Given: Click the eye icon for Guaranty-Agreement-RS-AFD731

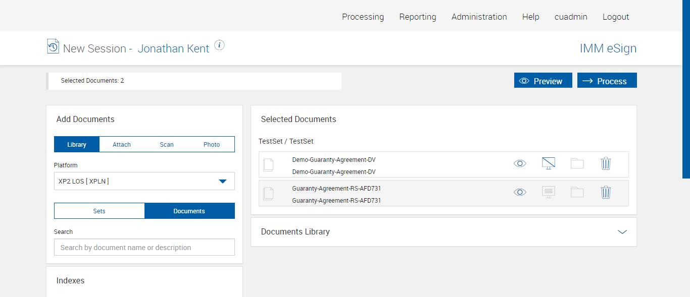Looking at the screenshot, I should [x=520, y=192].
